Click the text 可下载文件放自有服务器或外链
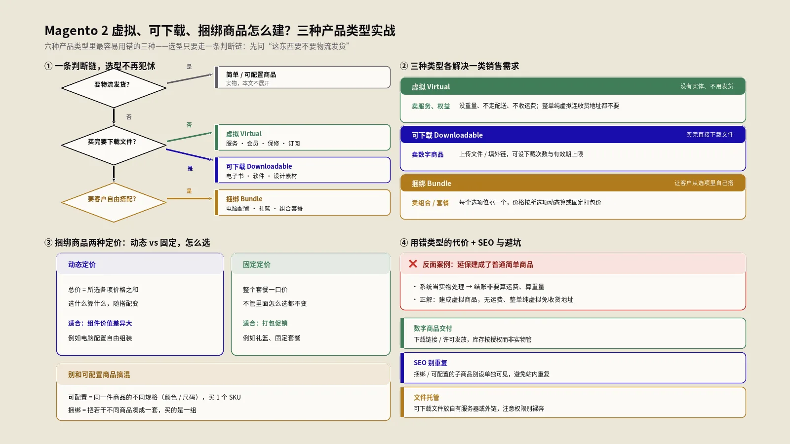This screenshot has height=444, width=790. (479, 408)
